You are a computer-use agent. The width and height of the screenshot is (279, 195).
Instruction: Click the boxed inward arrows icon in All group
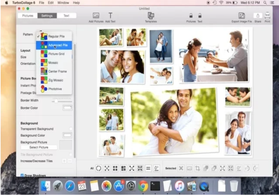[140, 168]
